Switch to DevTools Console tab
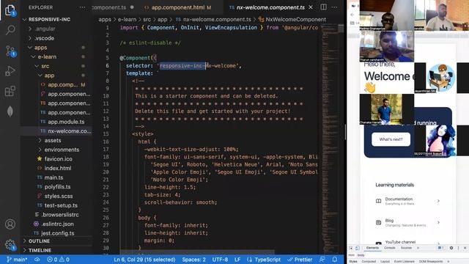Viewport: 469px width, 264px height. (x=389, y=248)
